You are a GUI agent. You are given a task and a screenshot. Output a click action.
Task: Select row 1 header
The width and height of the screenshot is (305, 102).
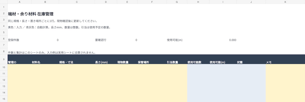click(4, 7)
